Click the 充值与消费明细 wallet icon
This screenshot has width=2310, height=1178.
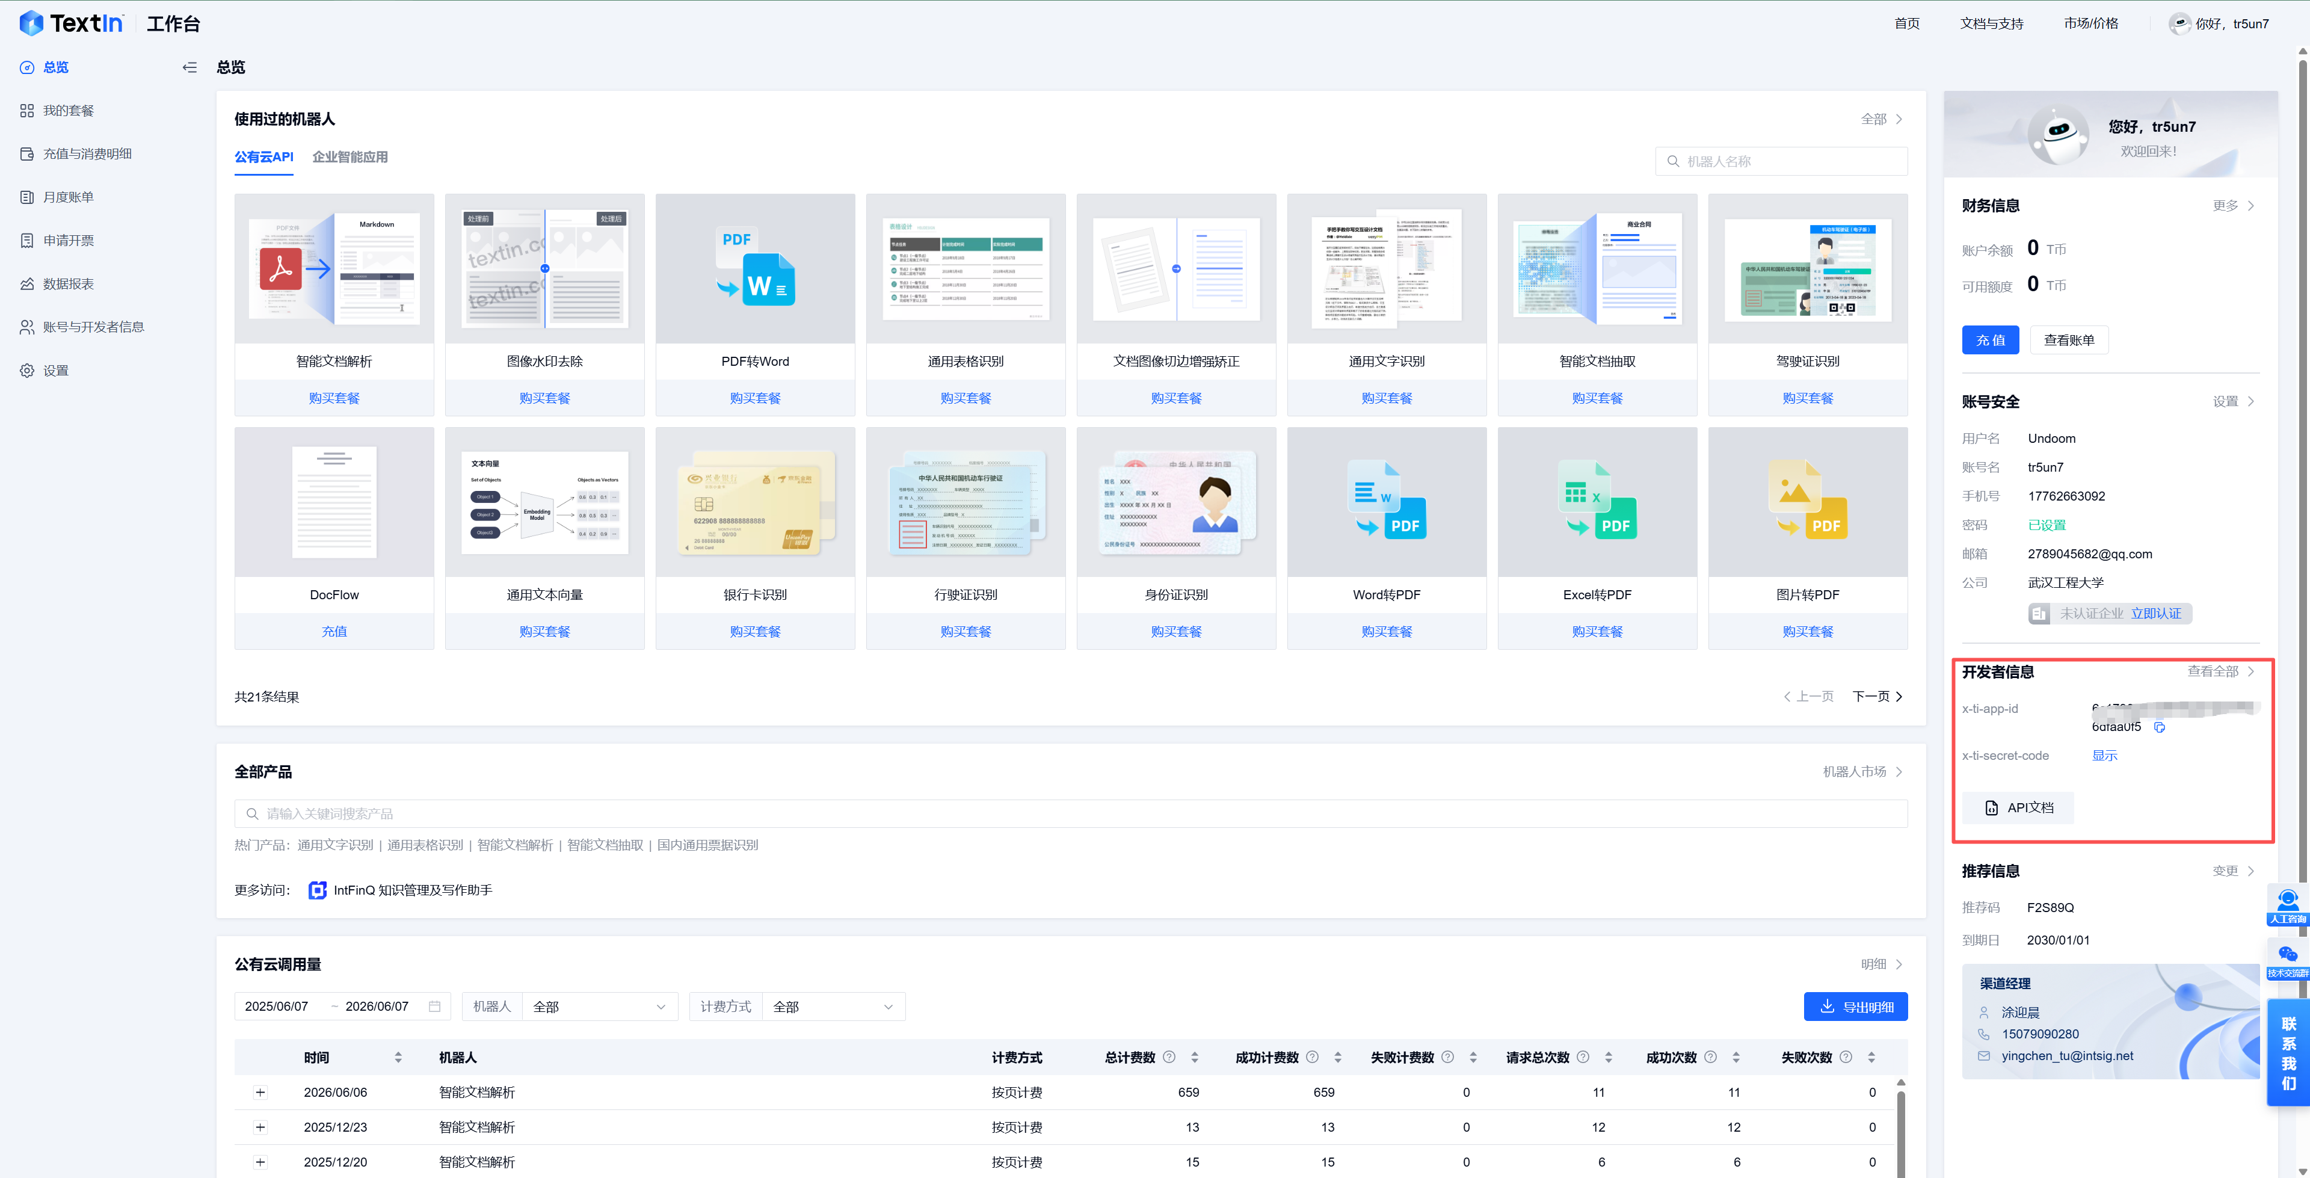[x=27, y=153]
